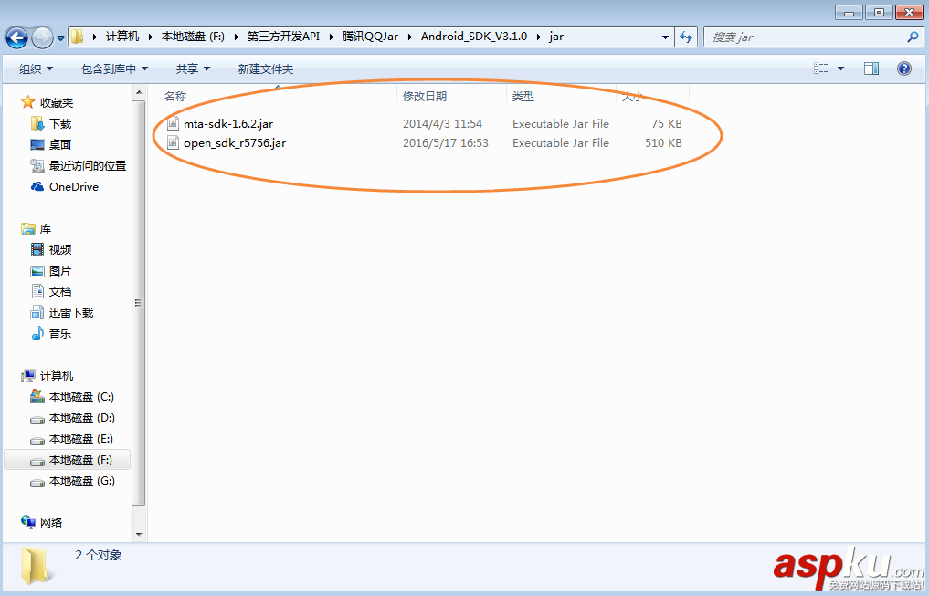Select 收藏夹 in the navigation pane
The height and width of the screenshot is (596, 929).
(57, 103)
